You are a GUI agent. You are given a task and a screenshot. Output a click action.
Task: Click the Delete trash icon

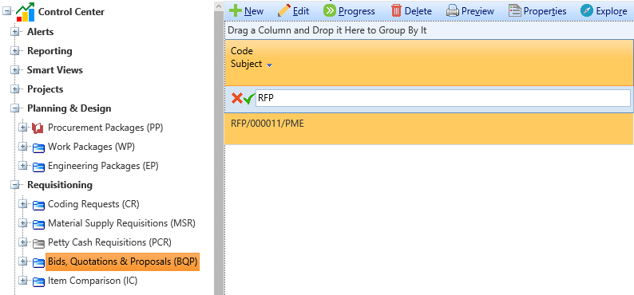click(x=396, y=10)
